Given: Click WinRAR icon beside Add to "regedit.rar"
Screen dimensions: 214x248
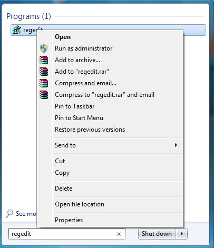Looking at the screenshot, I should pyautogui.click(x=44, y=72).
